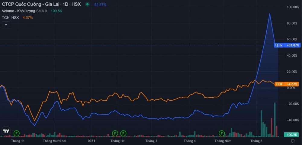The height and width of the screenshot is (145, 302).
Task: Click the +4.67% orange value label
Action: 291,84
